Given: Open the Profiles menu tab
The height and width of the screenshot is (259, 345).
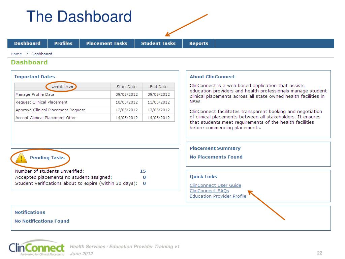Looking at the screenshot, I should [x=63, y=44].
